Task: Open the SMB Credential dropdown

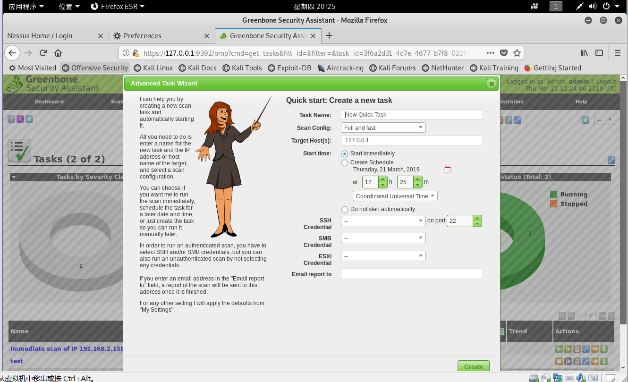Action: [383, 238]
